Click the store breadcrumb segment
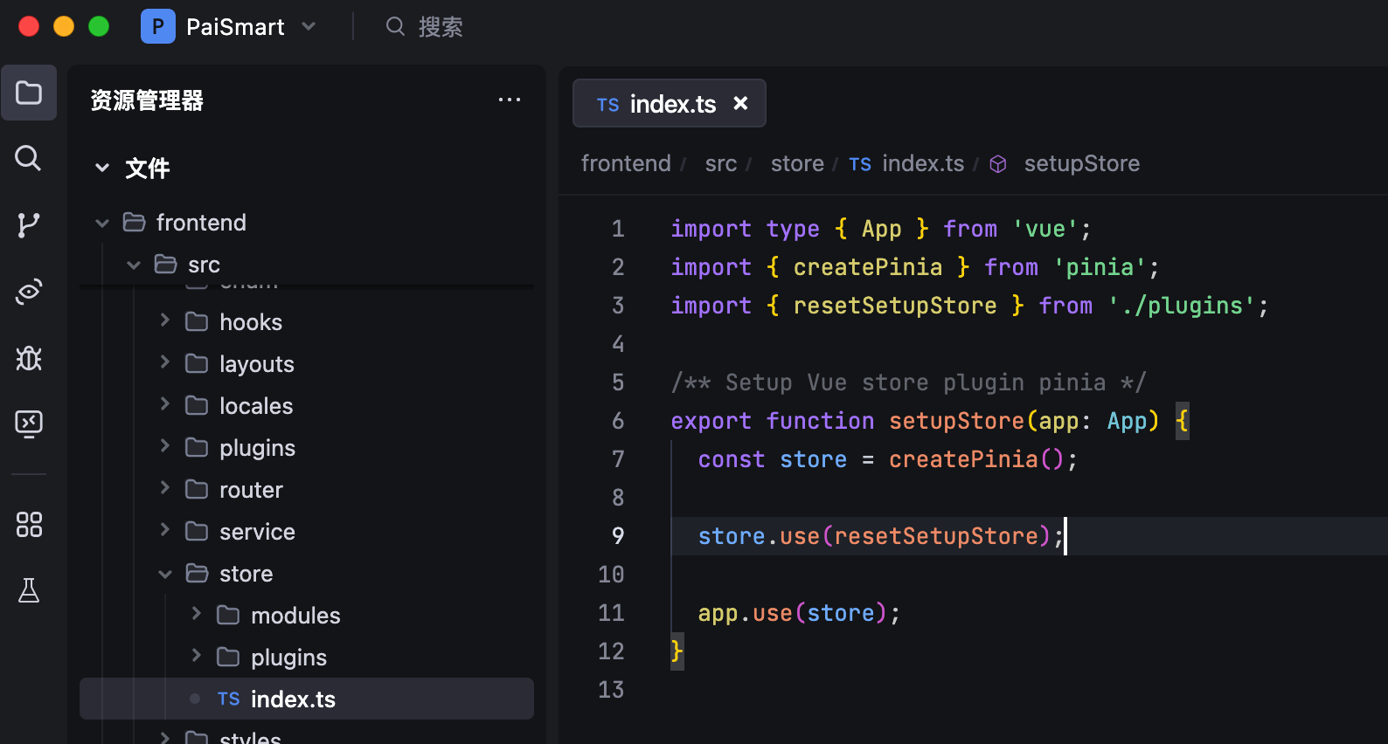 click(796, 164)
